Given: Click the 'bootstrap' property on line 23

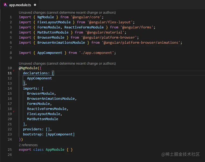Looking at the screenshot, I should pos(32,134).
